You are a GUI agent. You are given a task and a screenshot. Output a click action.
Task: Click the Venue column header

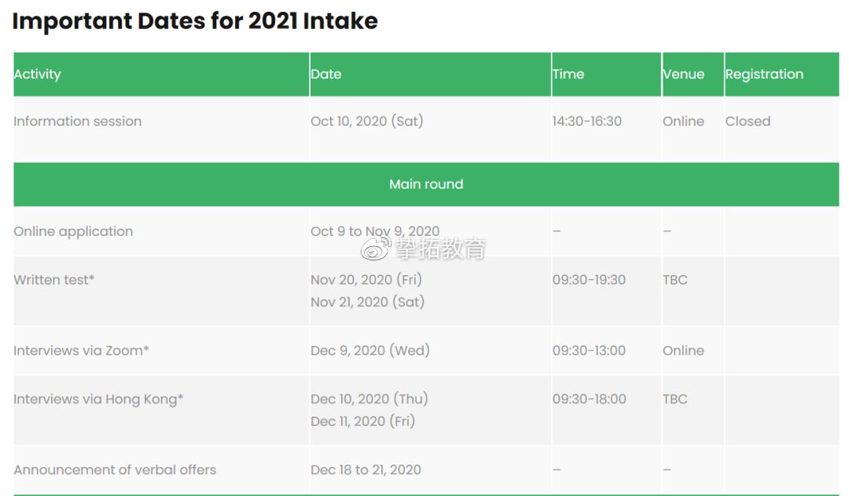(x=683, y=74)
